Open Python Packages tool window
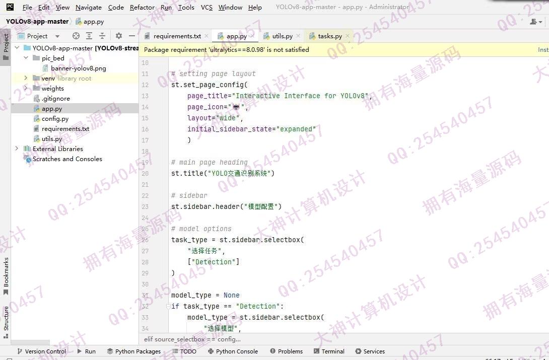 point(134,351)
